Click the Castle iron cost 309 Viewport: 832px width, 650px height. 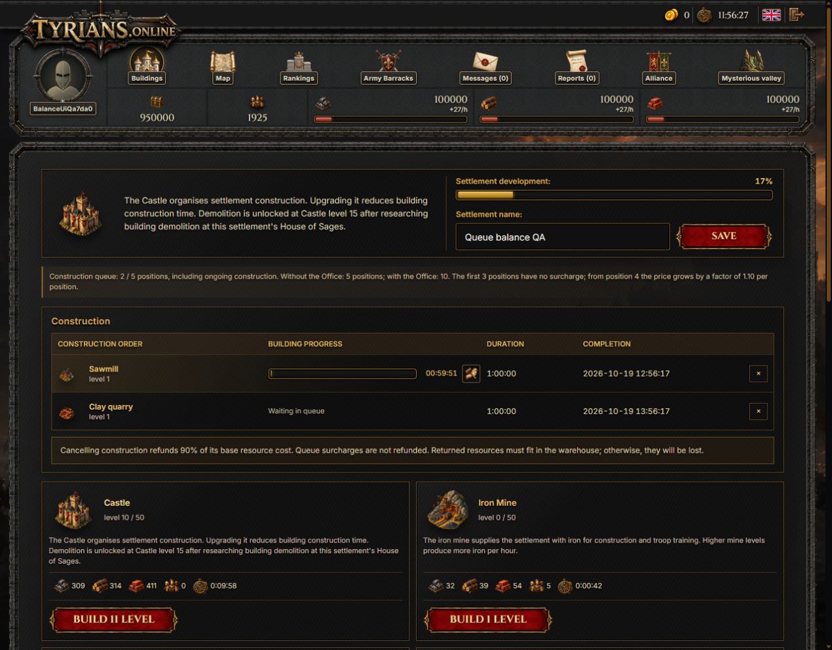click(x=78, y=586)
